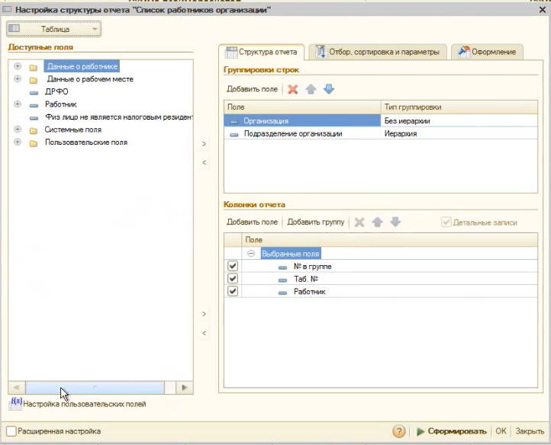Image resolution: width=551 pixels, height=445 pixels.
Task: Move grouping up with the up arrow icon
Action: pyautogui.click(x=311, y=90)
